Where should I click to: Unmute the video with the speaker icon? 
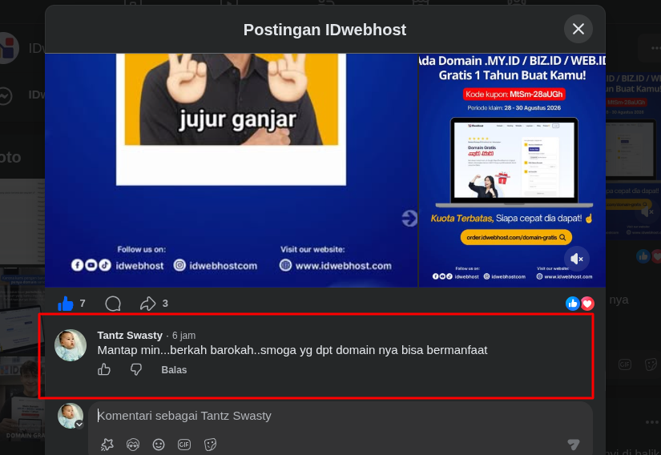tap(576, 259)
